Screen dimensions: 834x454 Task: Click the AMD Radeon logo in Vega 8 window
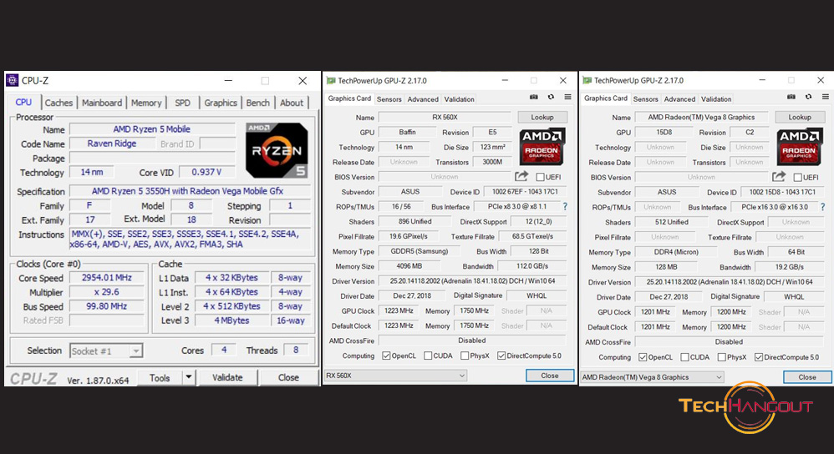click(799, 147)
